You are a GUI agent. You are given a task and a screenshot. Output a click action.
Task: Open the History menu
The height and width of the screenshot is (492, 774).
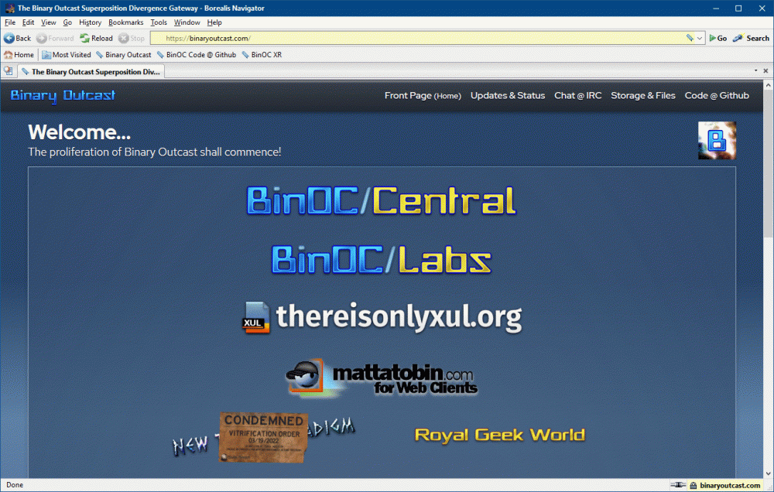90,22
